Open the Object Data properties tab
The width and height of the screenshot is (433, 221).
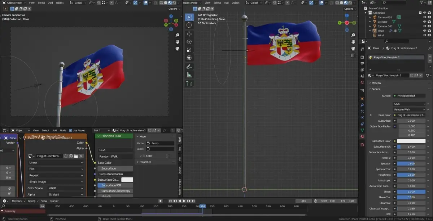[362, 130]
